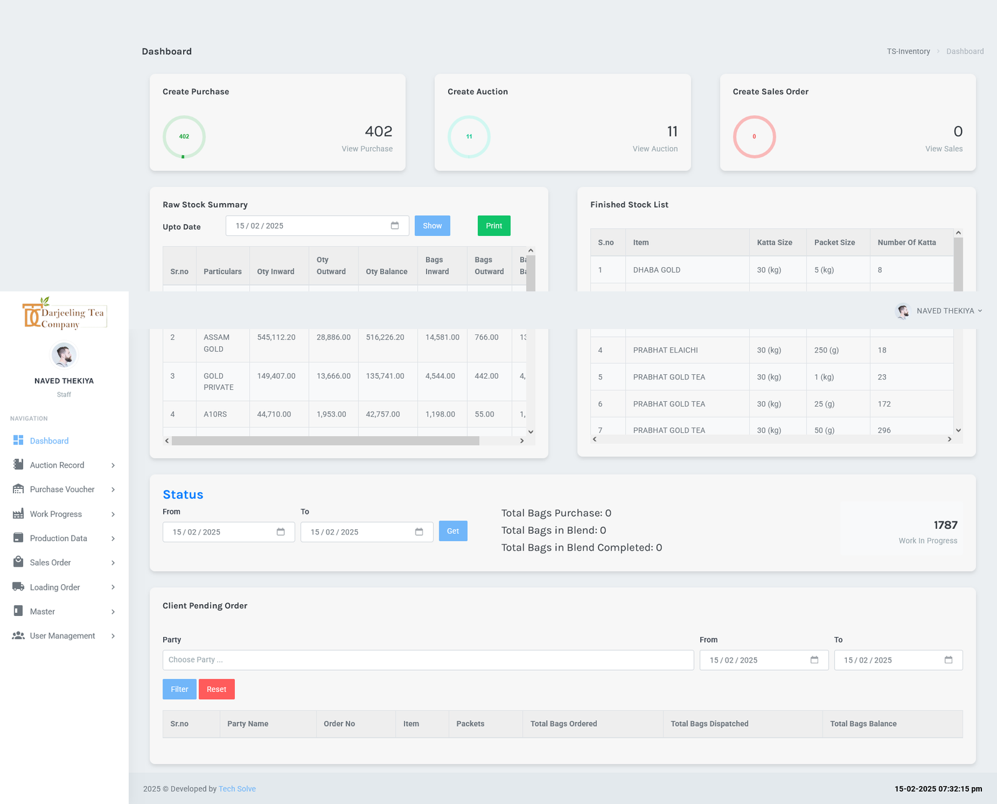Click the Create Purchase progress ring
Viewport: 997px width, 804px height.
(184, 136)
